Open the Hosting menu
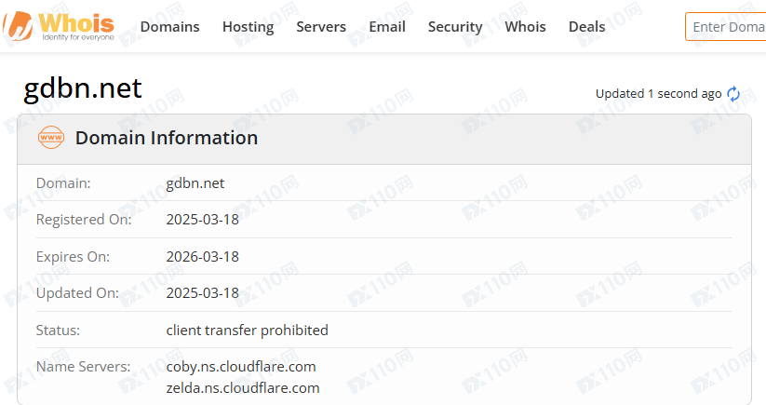The image size is (766, 405). [x=248, y=27]
